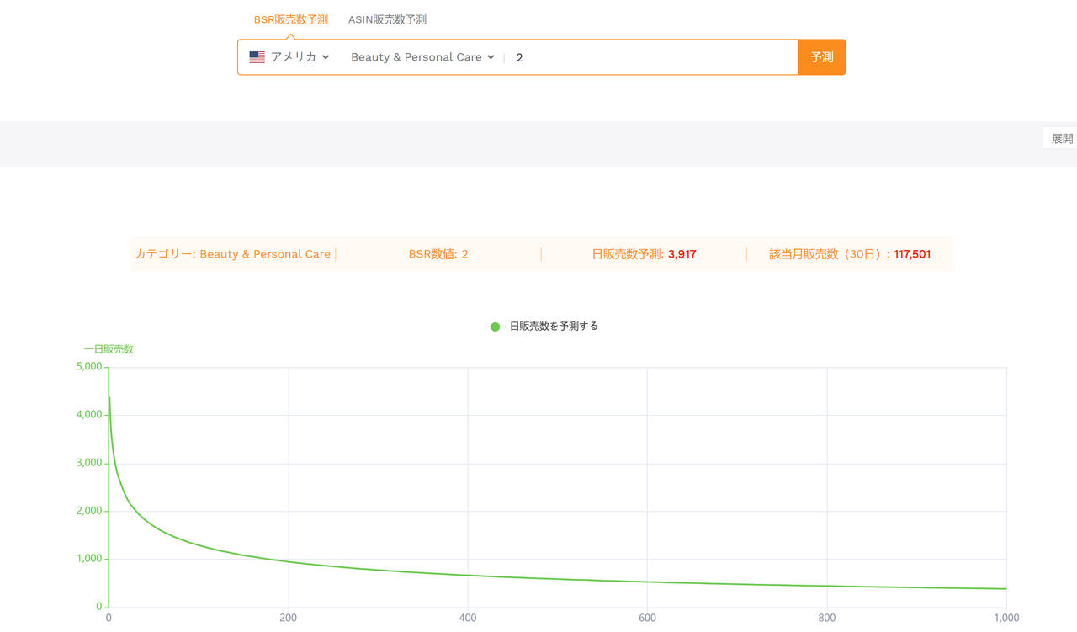Focus the BSR number input field
Screen dimensions: 1077x632
654,57
